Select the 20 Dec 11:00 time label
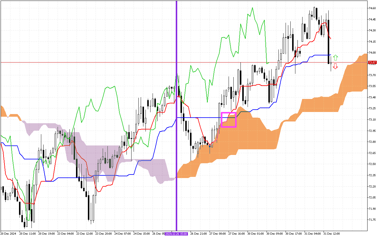Viewport: 380px width, 237px height. (x=28, y=234)
